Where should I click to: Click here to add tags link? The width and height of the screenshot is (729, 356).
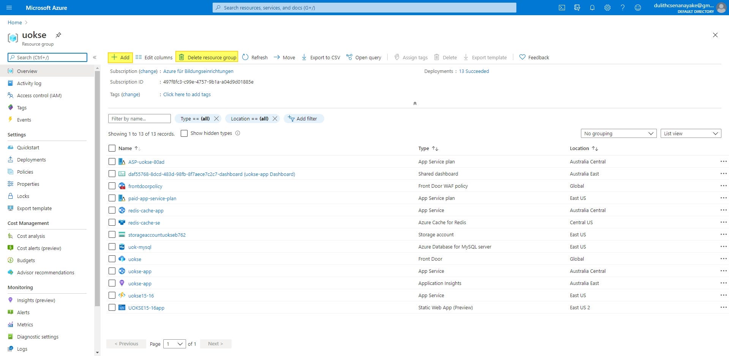[187, 94]
